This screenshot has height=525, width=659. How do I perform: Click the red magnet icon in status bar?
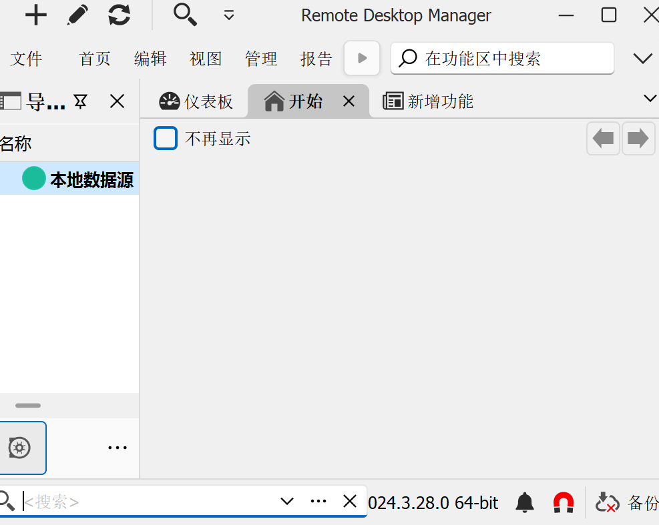pos(563,502)
